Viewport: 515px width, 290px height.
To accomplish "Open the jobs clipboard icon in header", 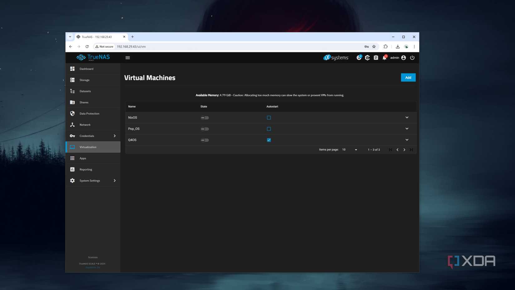I will 376,58.
